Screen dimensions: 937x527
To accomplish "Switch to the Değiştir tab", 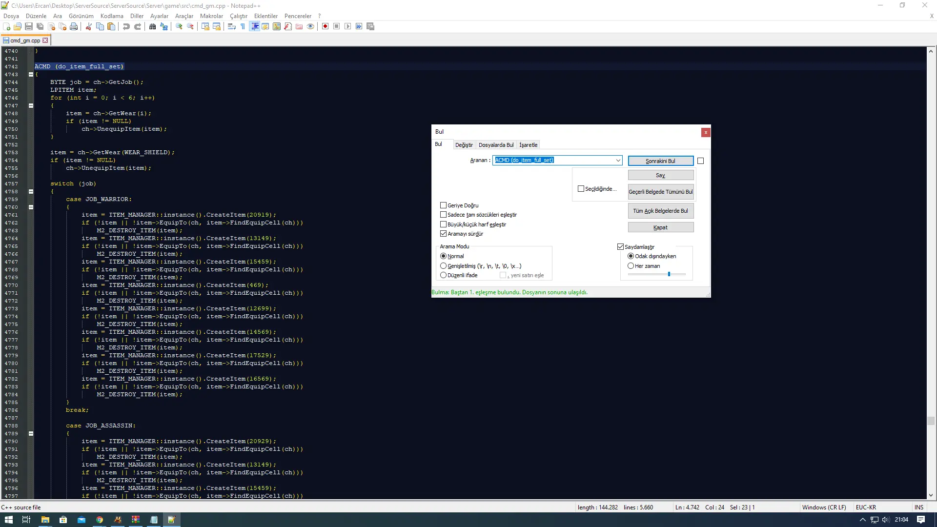I will [464, 145].
